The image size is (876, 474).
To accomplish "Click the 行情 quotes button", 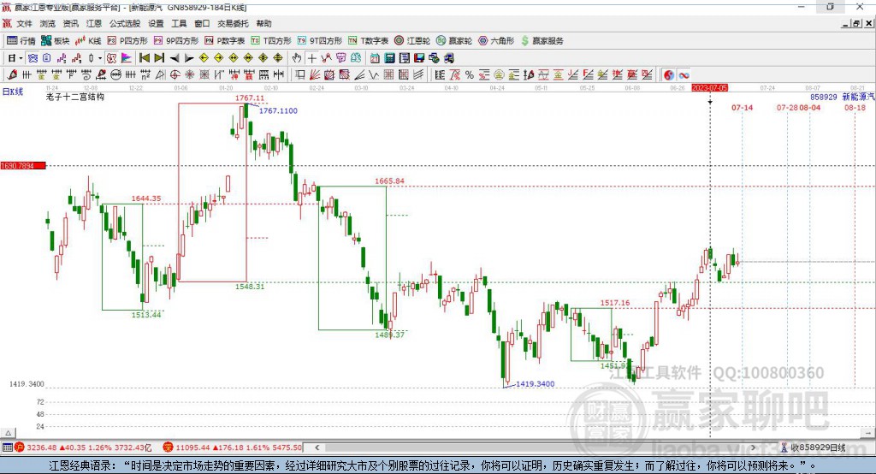I will coord(21,40).
